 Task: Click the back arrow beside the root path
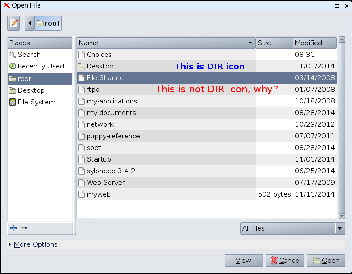30,23
